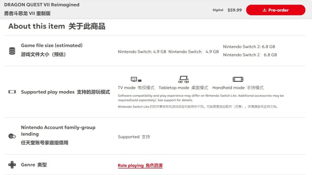Screen dimensions: 312x175
Task: Click the disk icon next to Game file size
Action: 12,51
